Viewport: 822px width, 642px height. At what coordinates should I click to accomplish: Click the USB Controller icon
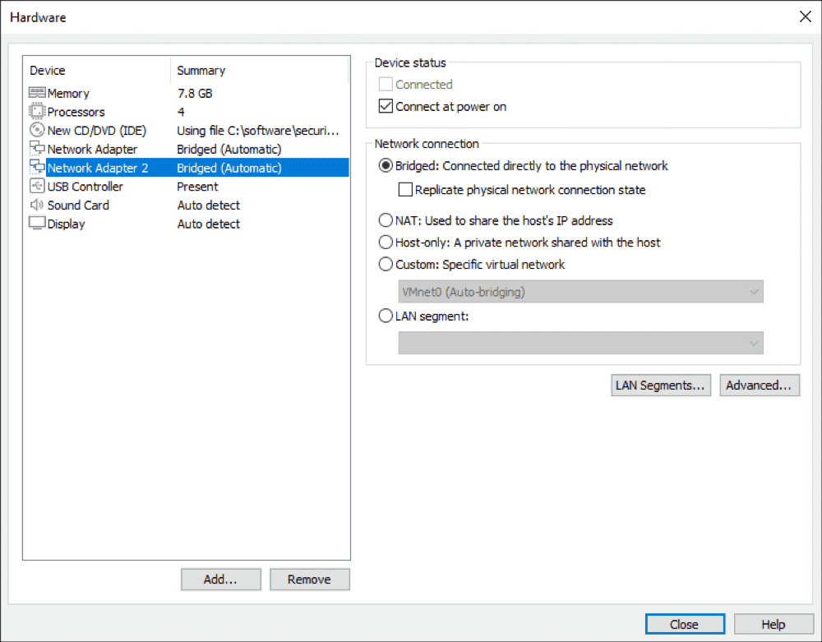pos(37,186)
